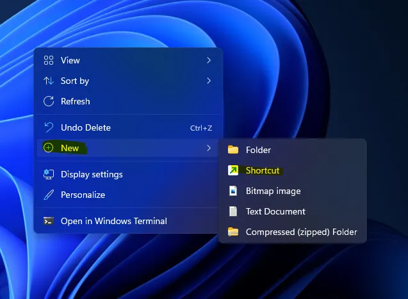Create a new Text Document
Screen dimensions: 408x299
(x=293, y=211)
